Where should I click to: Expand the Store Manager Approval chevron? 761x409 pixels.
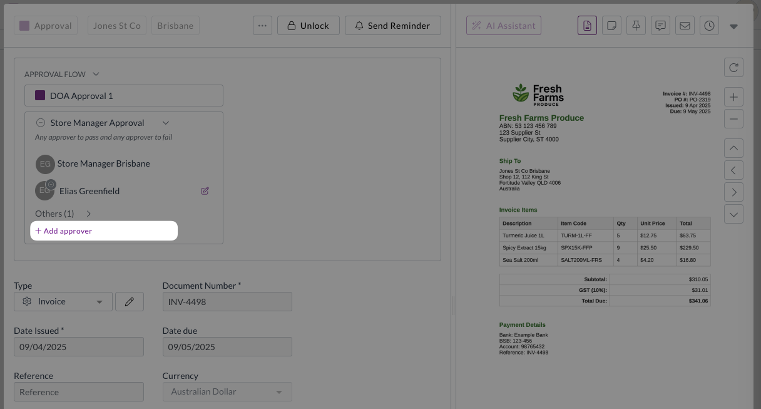pos(166,123)
